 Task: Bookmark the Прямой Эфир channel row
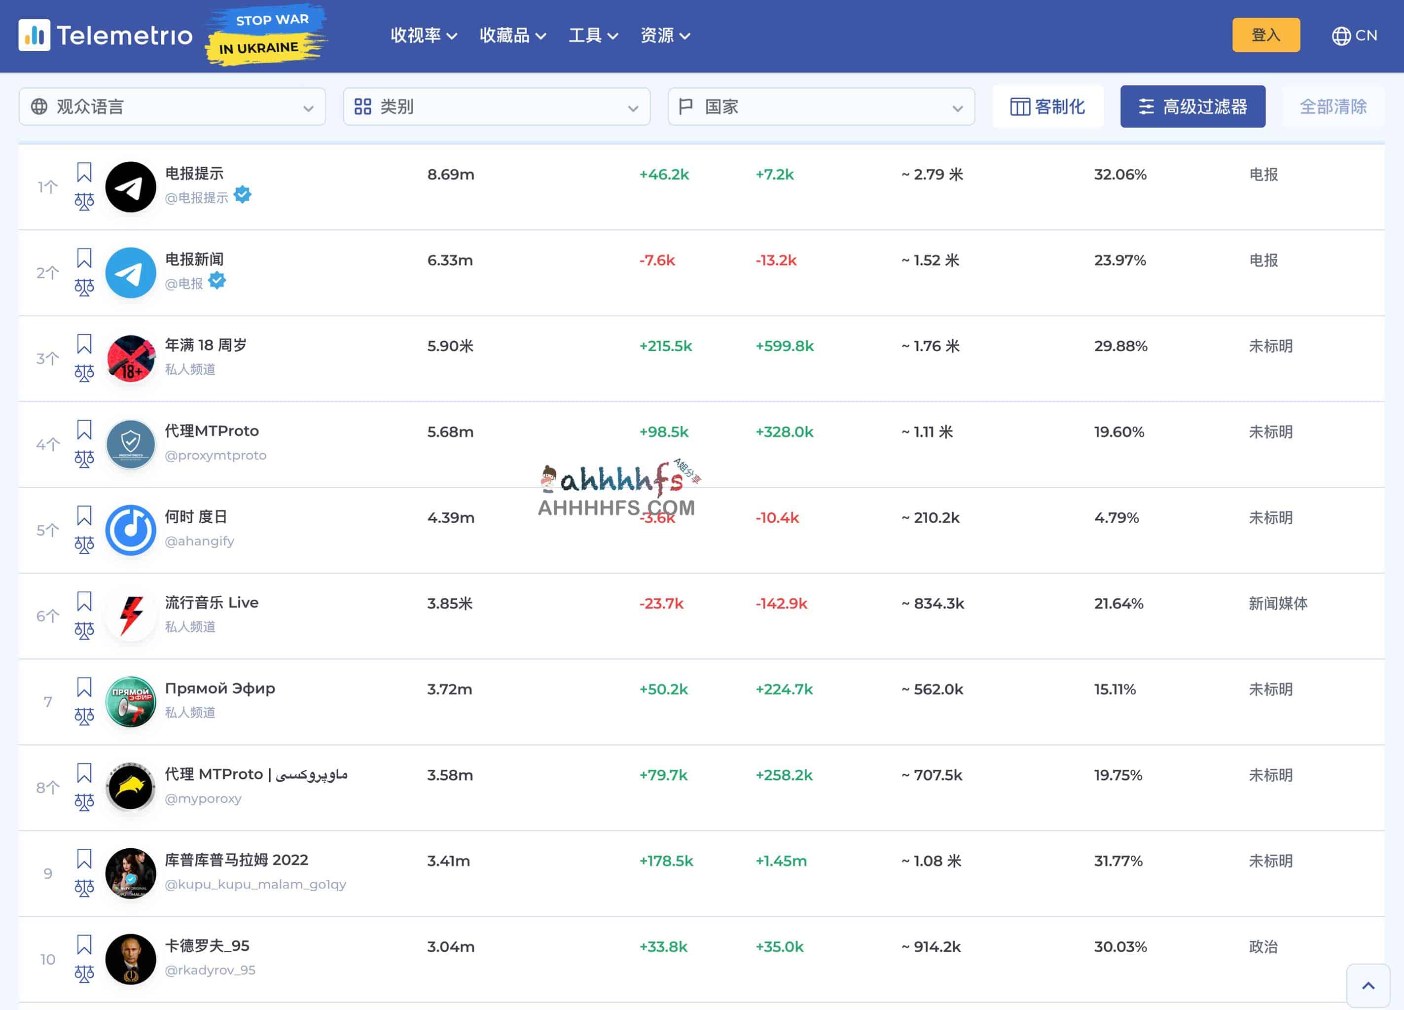click(84, 687)
